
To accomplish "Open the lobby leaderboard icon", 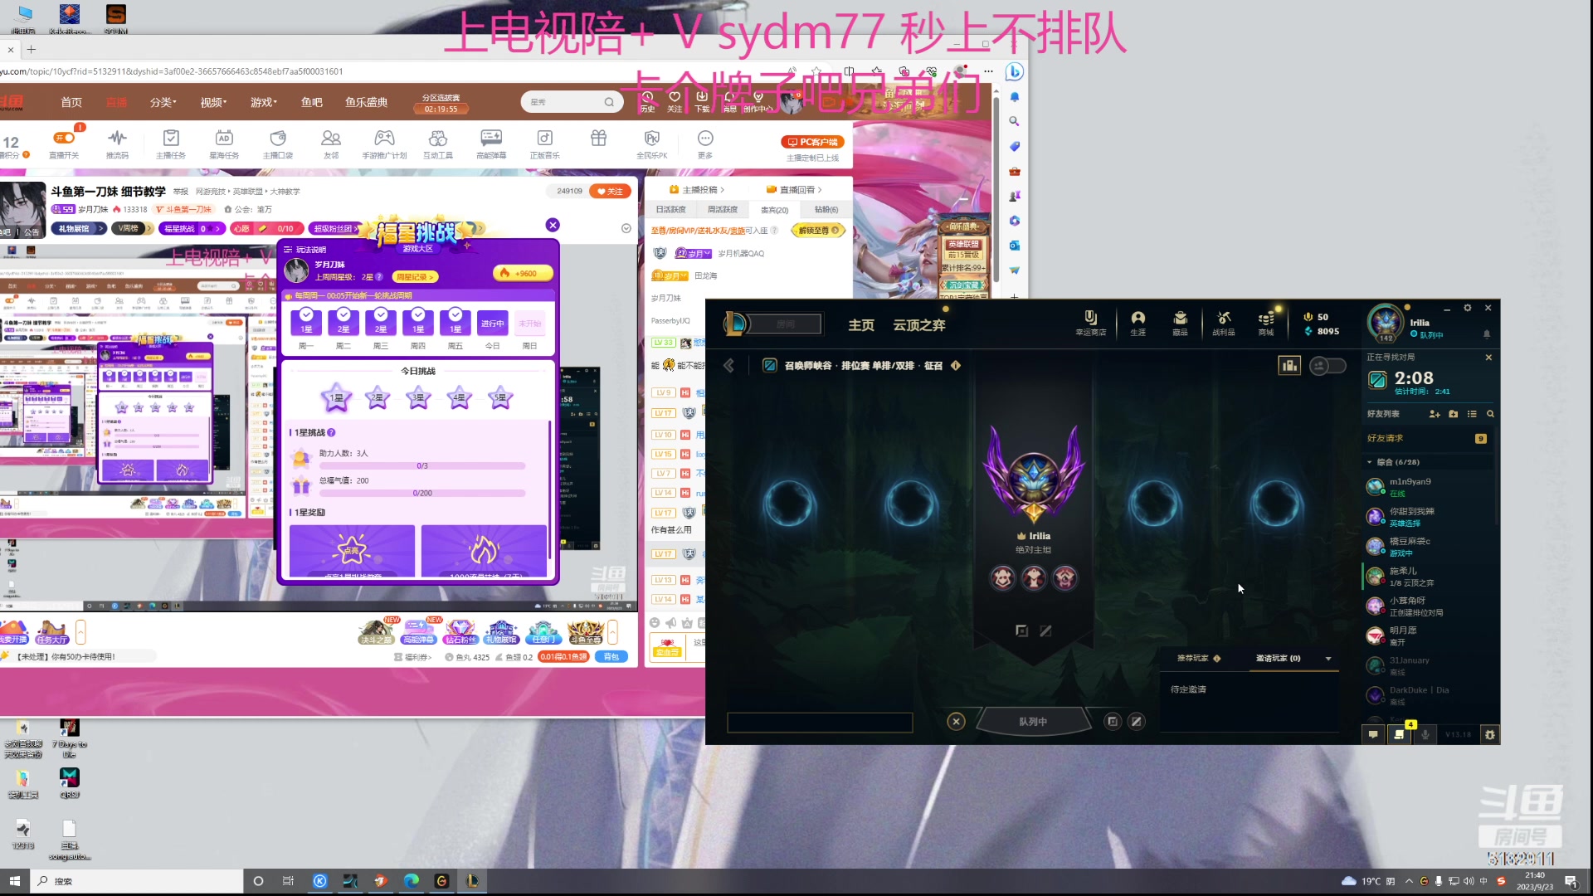I will click(1289, 366).
